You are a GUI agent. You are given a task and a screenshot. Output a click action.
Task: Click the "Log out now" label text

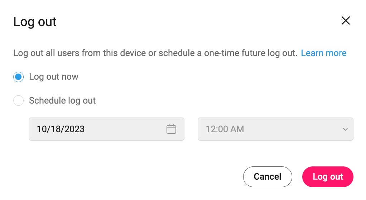pyautogui.click(x=54, y=77)
